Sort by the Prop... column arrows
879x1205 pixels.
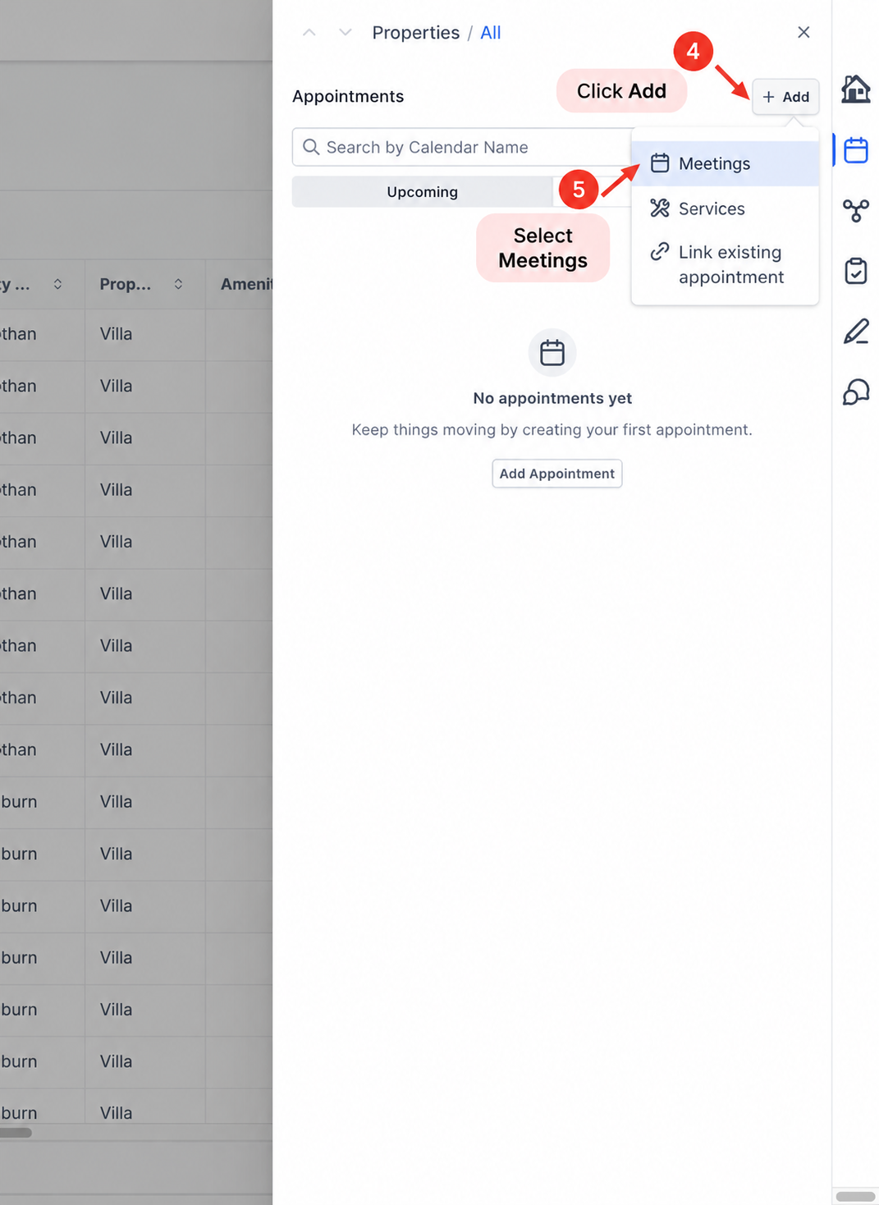click(178, 284)
